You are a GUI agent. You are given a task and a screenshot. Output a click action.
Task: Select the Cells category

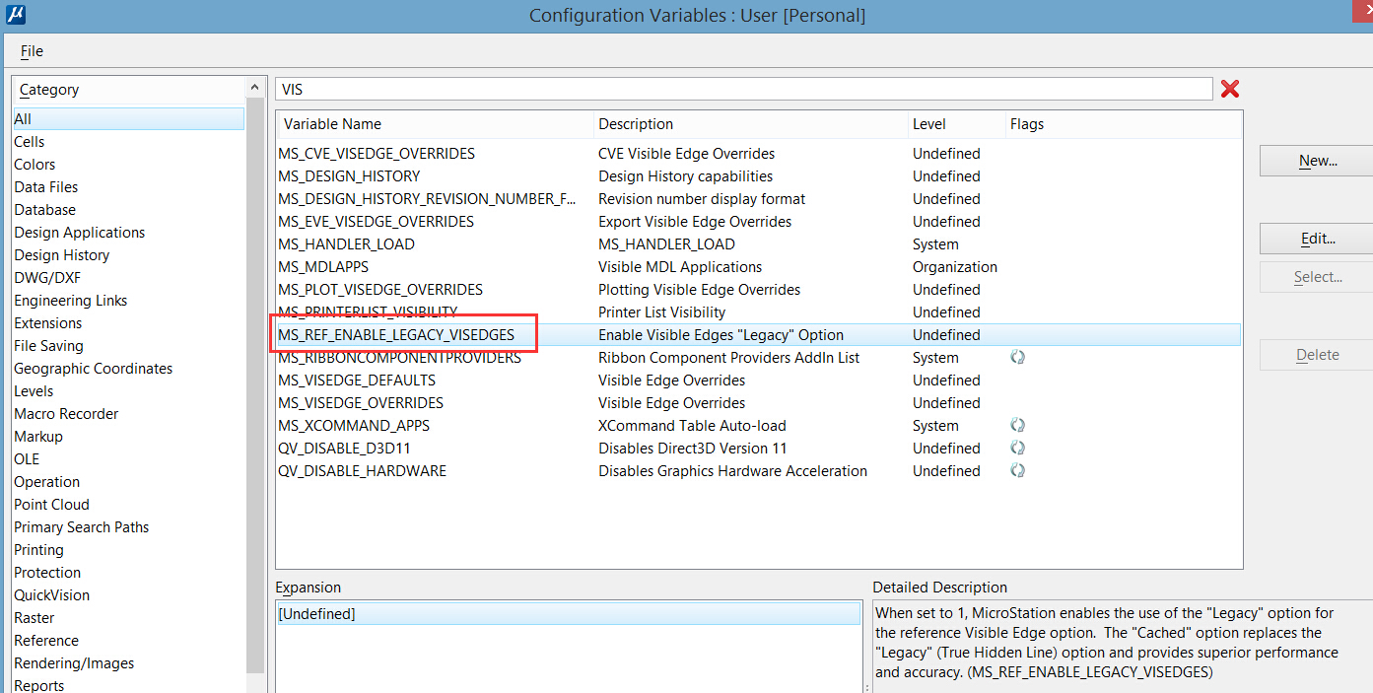pos(30,142)
